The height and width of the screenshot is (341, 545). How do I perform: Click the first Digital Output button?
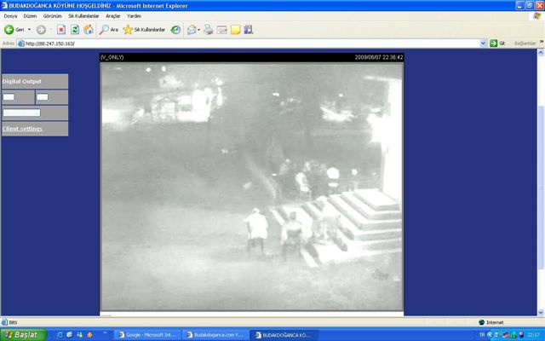coord(9,97)
